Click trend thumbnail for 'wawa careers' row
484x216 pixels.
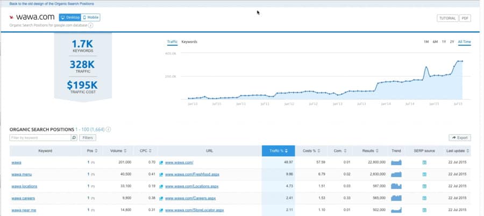click(396, 198)
